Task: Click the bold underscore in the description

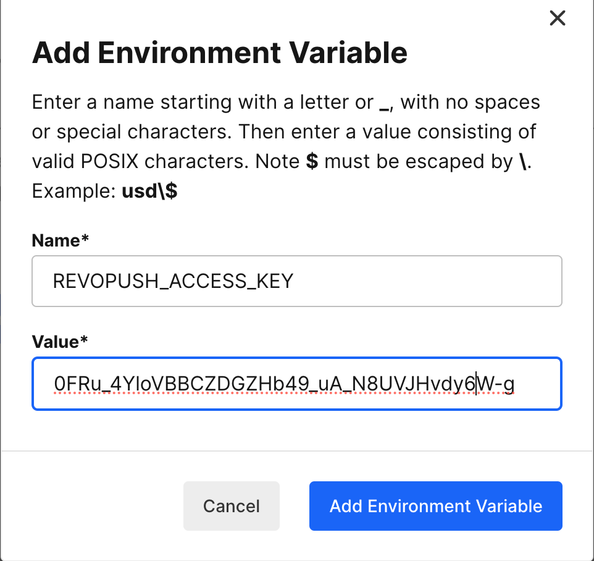Action: point(384,103)
